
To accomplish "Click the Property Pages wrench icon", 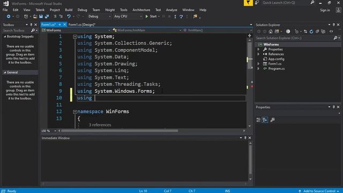I will (x=272, y=120).
